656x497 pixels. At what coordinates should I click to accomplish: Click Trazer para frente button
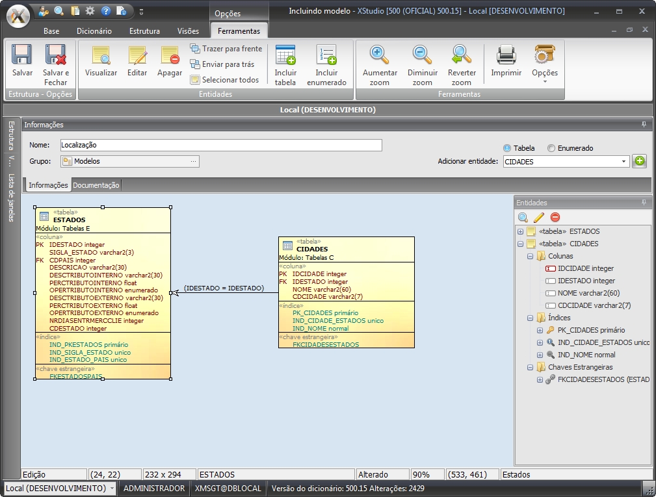pos(226,49)
